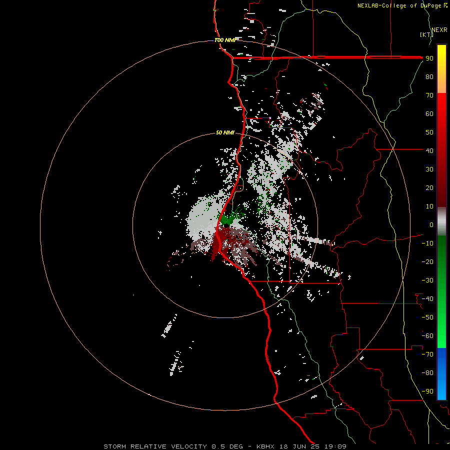Viewport: 450px width, 450px height.
Task: Click the KBHX station identifier in footer
Action: pos(265,446)
